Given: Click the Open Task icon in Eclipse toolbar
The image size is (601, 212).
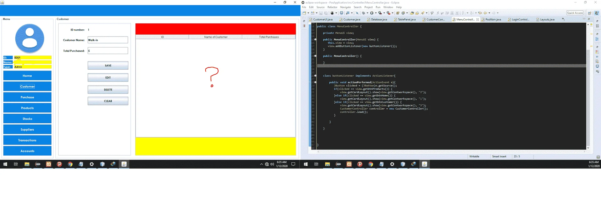Looking at the screenshot, I should (x=417, y=13).
